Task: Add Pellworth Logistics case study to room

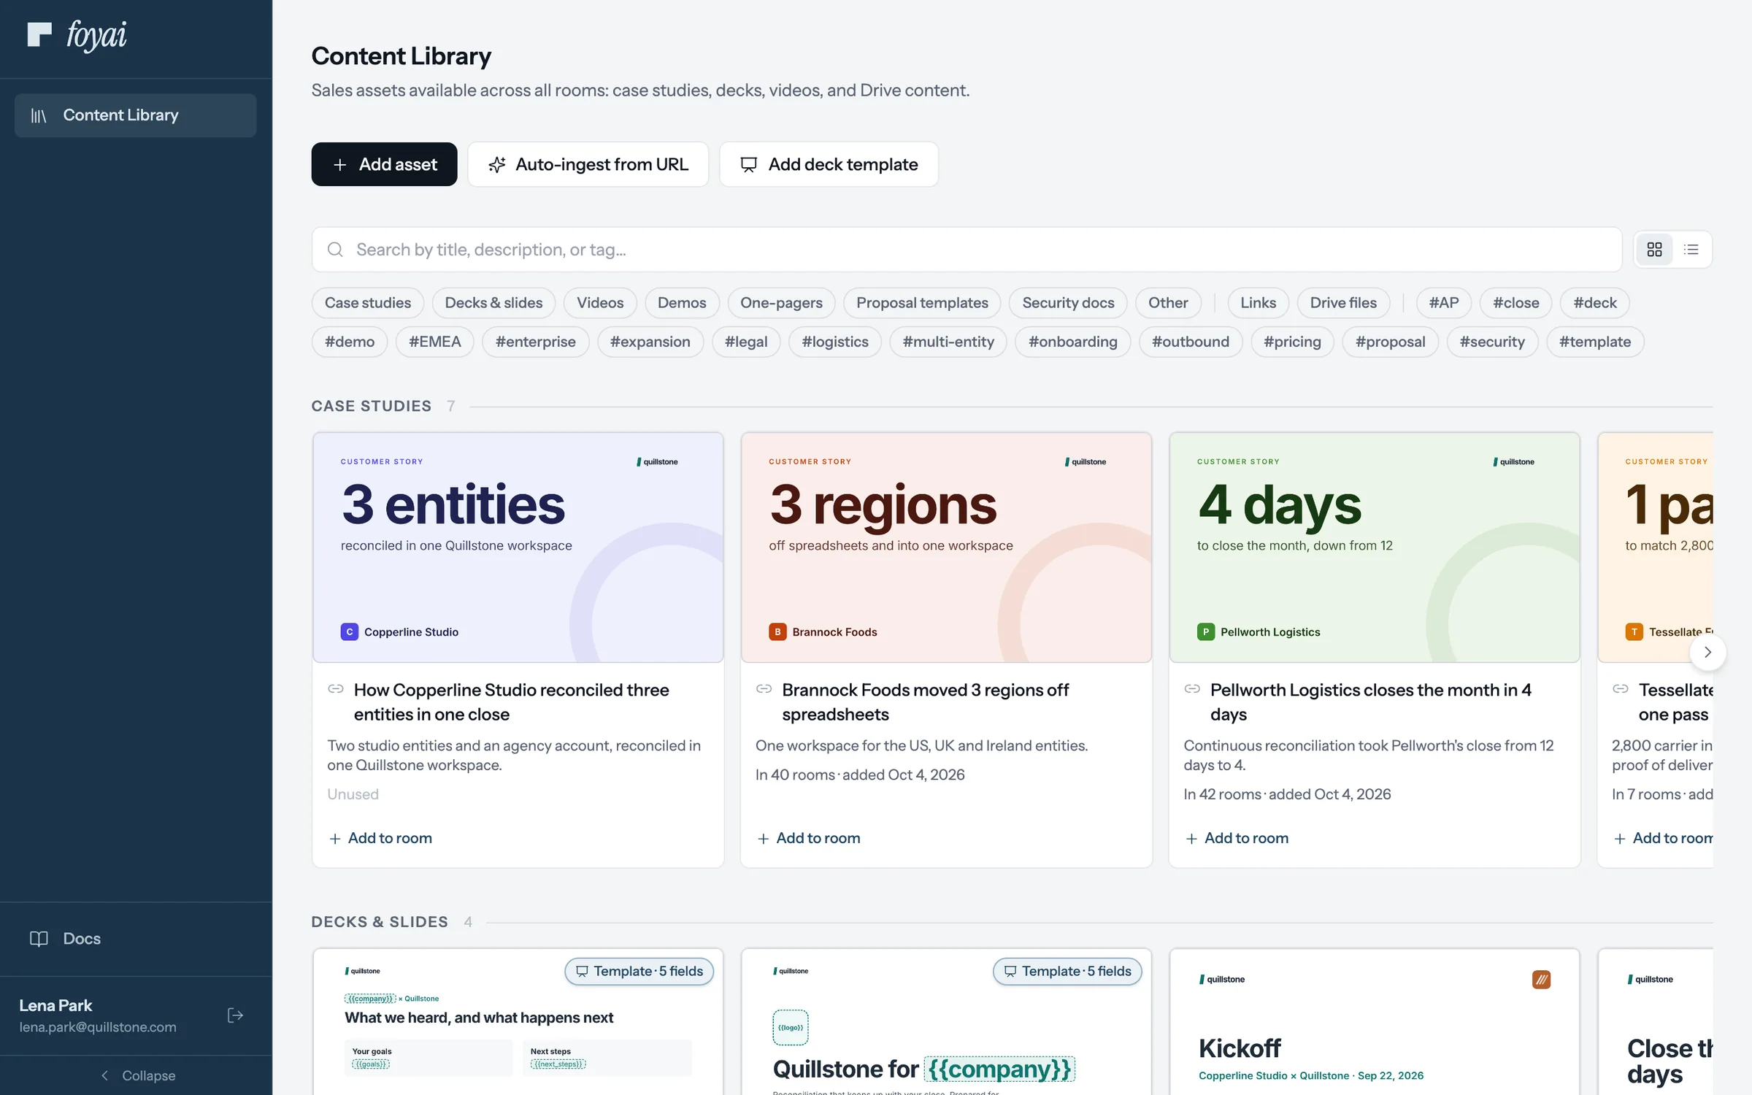Action: pos(1237,838)
